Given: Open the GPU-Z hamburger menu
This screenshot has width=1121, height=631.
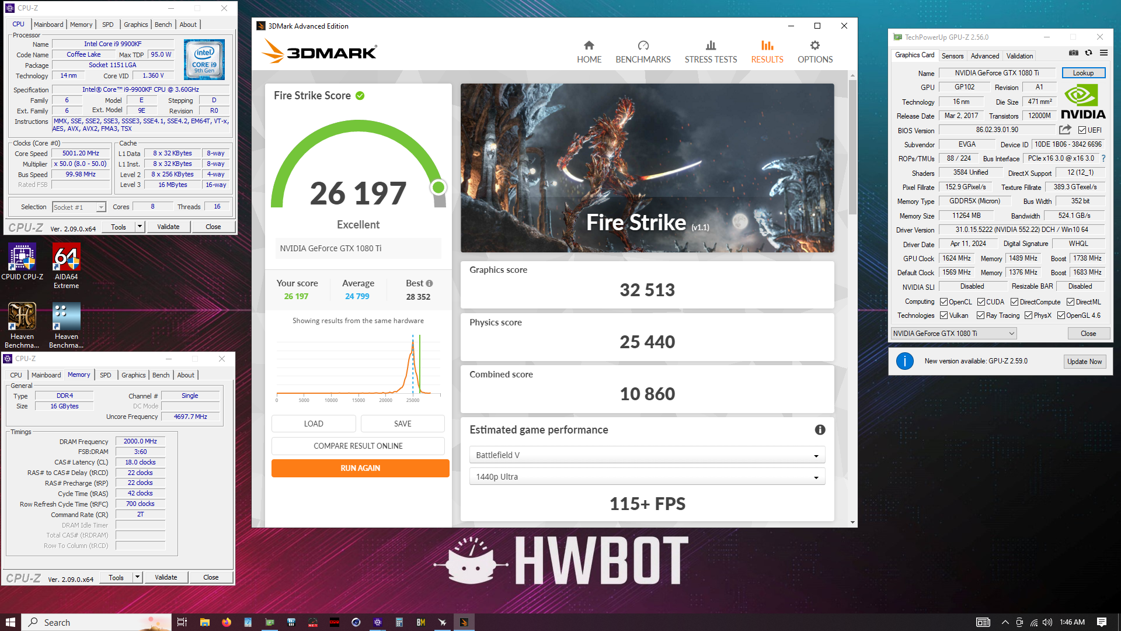Looking at the screenshot, I should point(1103,53).
